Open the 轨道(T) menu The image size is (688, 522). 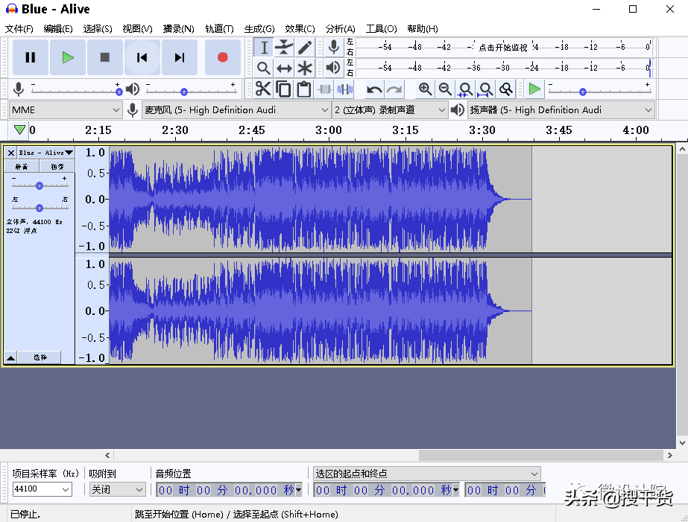pos(219,29)
